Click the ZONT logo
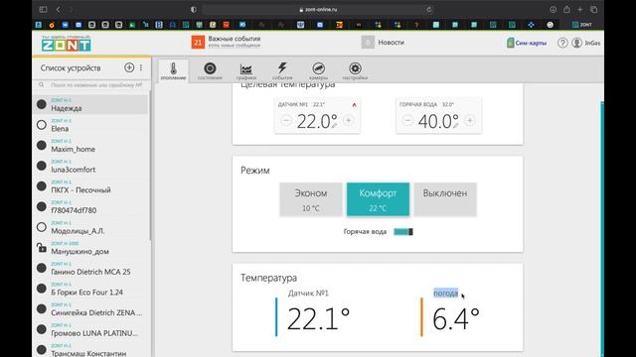The height and width of the screenshot is (357, 636). pos(67,44)
